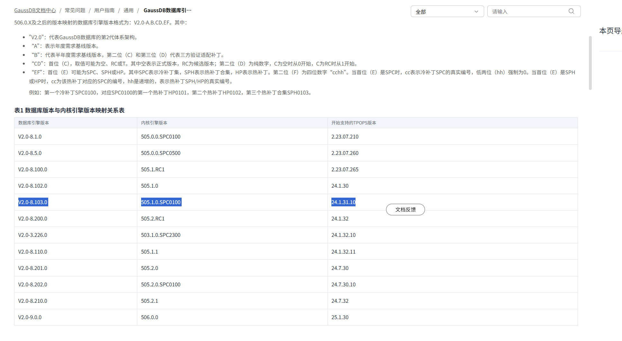Click current breadcrumb GaussDB数据库引…

point(167,10)
